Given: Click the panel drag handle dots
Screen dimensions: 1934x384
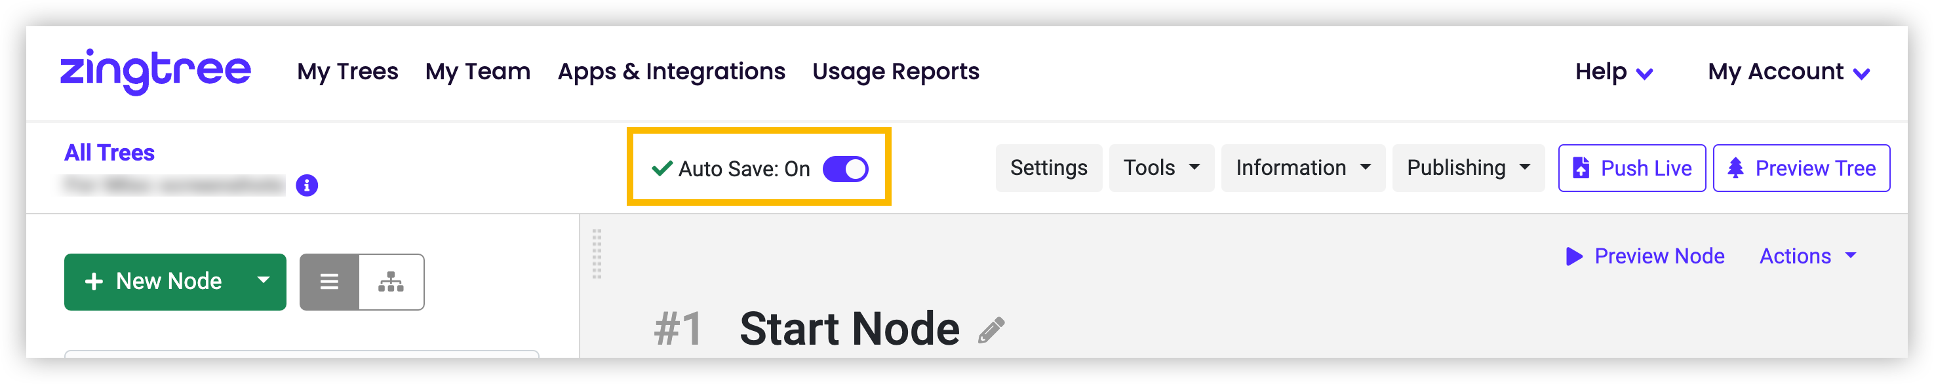Looking at the screenshot, I should tap(597, 254).
